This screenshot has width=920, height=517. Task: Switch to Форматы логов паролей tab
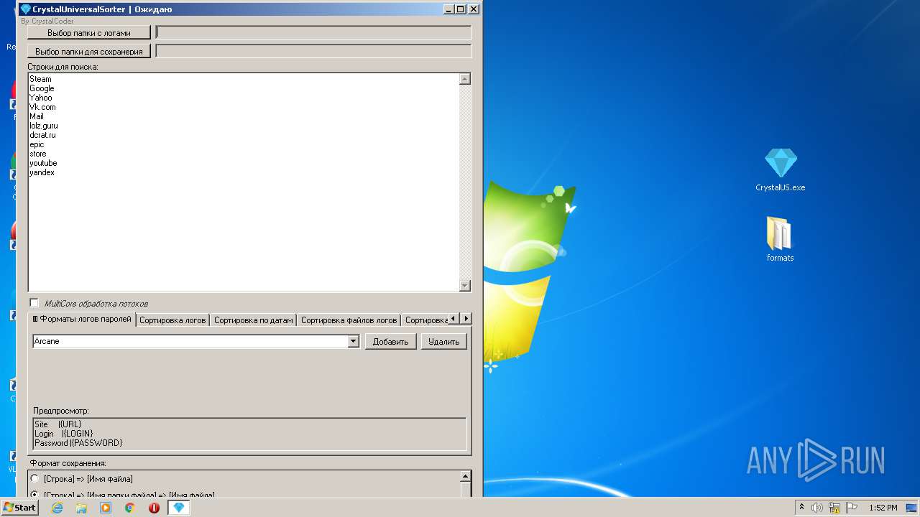click(x=82, y=319)
